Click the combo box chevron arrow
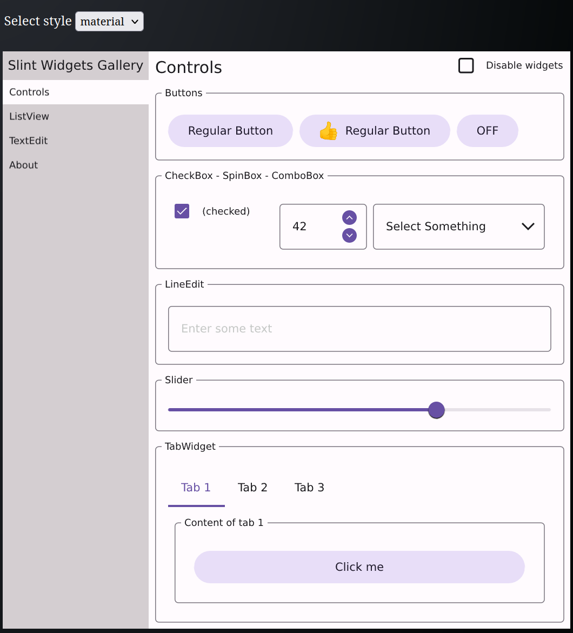The width and height of the screenshot is (573, 633). [x=528, y=226]
